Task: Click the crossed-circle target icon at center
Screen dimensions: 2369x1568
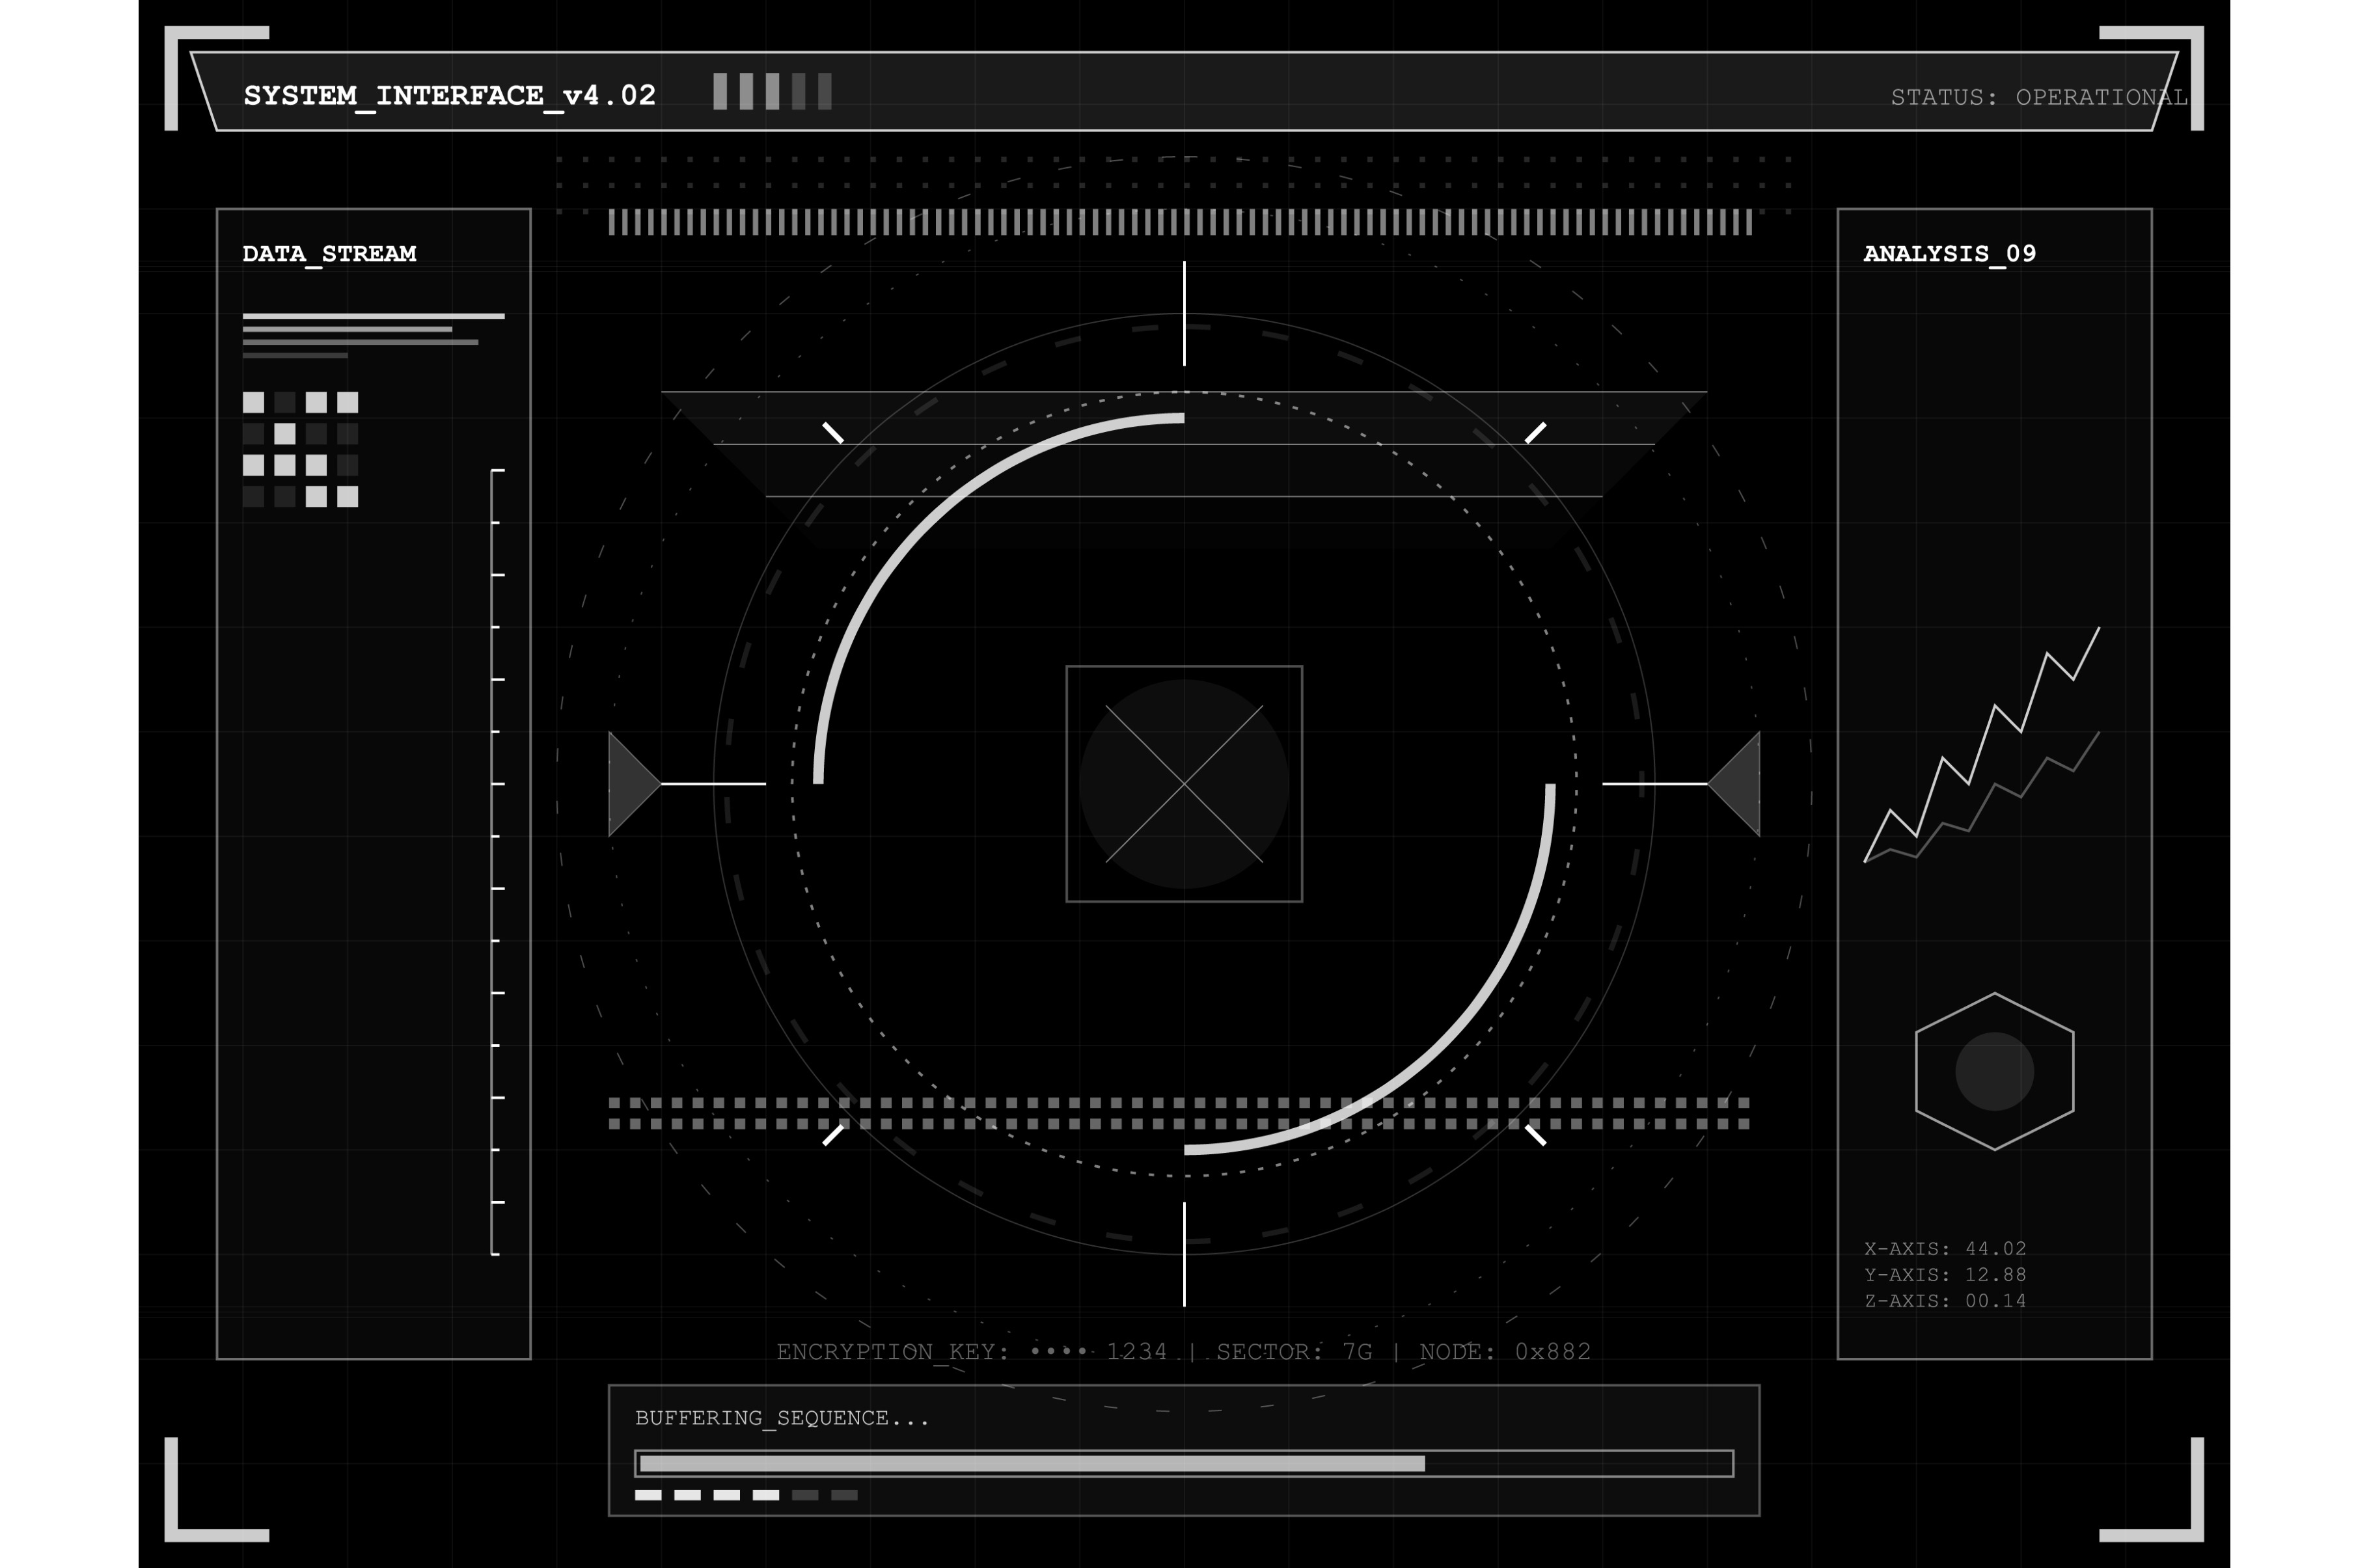Action: [x=1184, y=784]
